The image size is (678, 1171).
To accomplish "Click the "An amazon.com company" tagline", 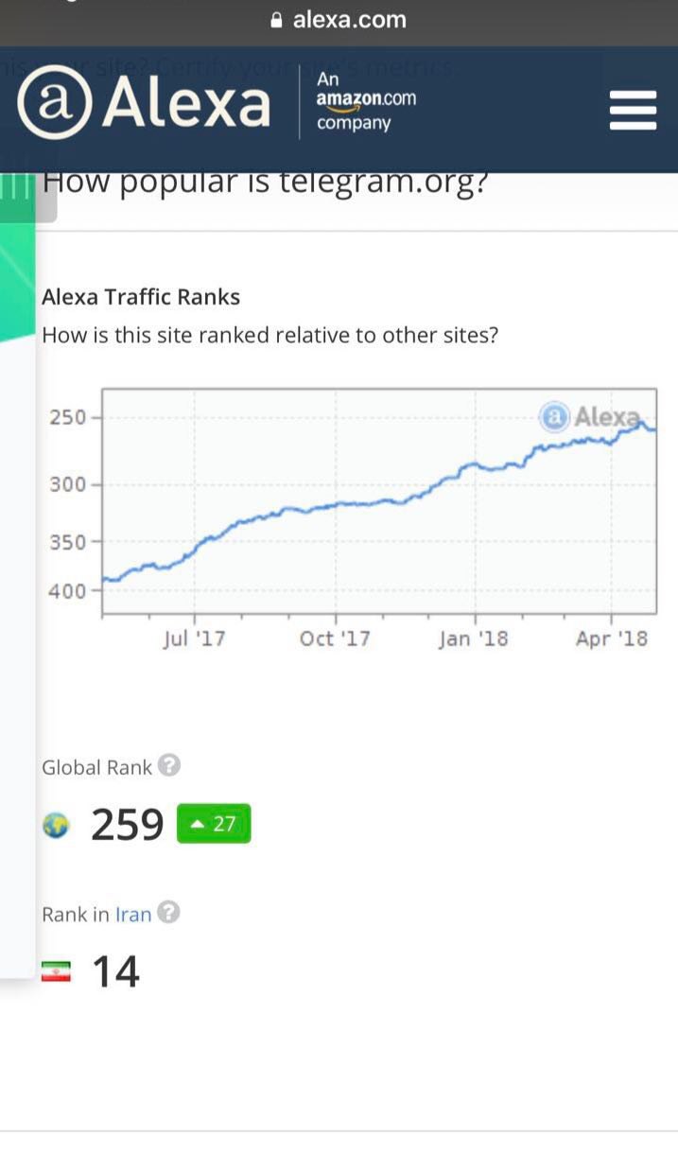I will 365,101.
